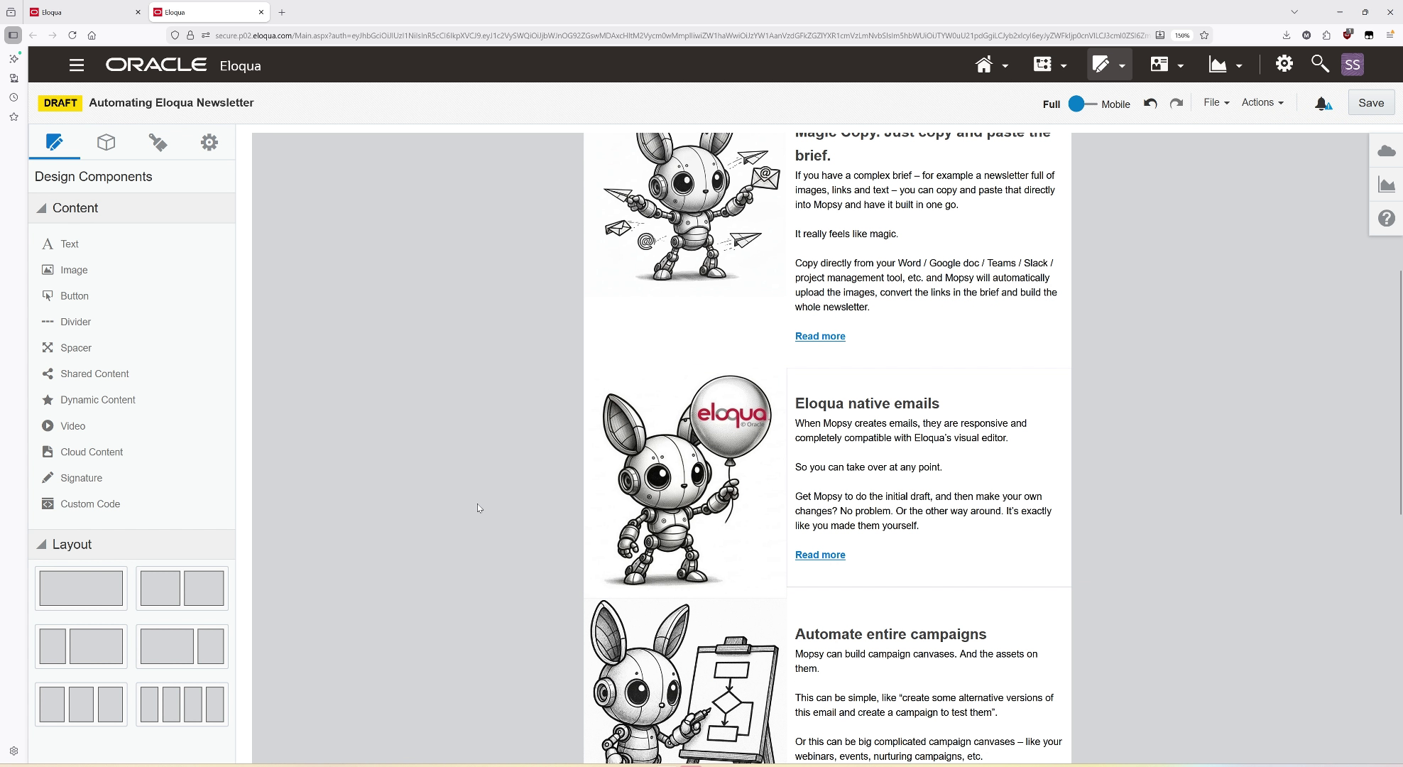
Task: Click the Automating Eloqua Newsletter title
Action: click(x=171, y=103)
